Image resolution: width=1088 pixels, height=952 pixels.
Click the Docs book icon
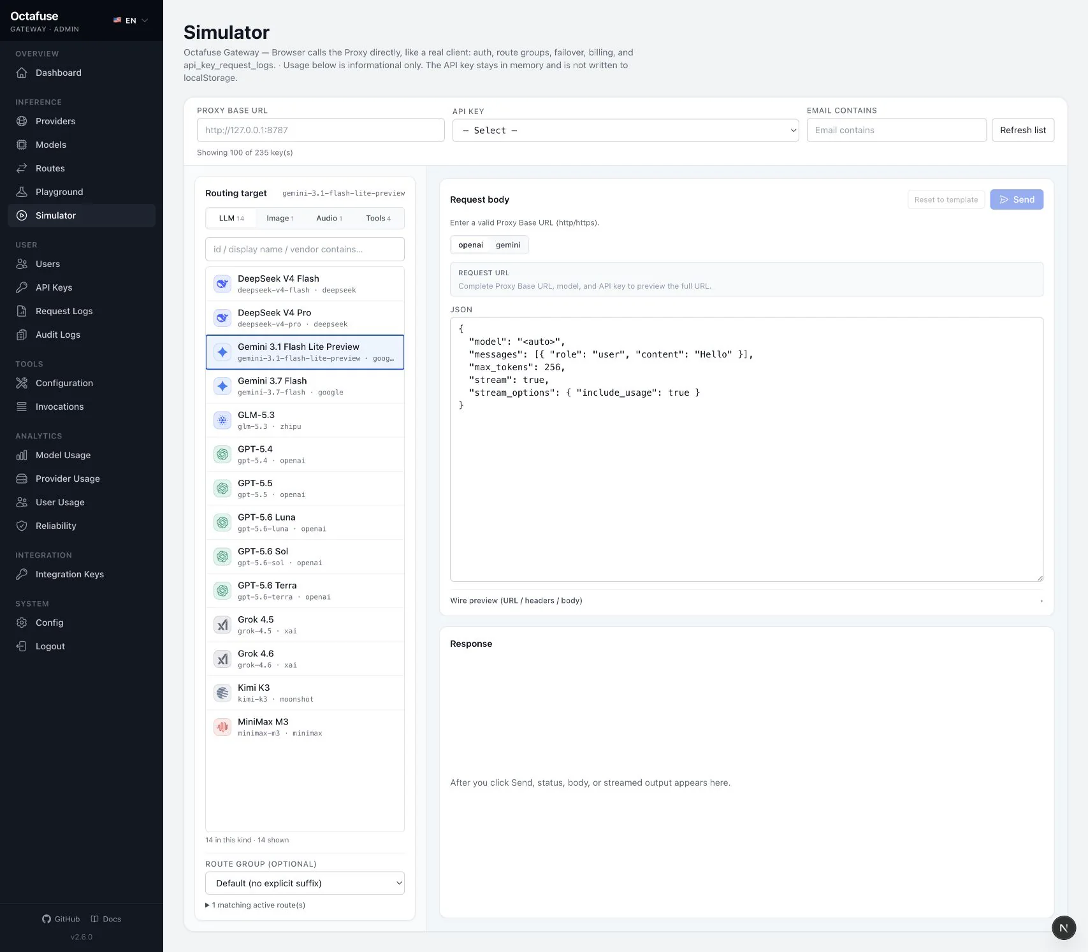click(94, 919)
